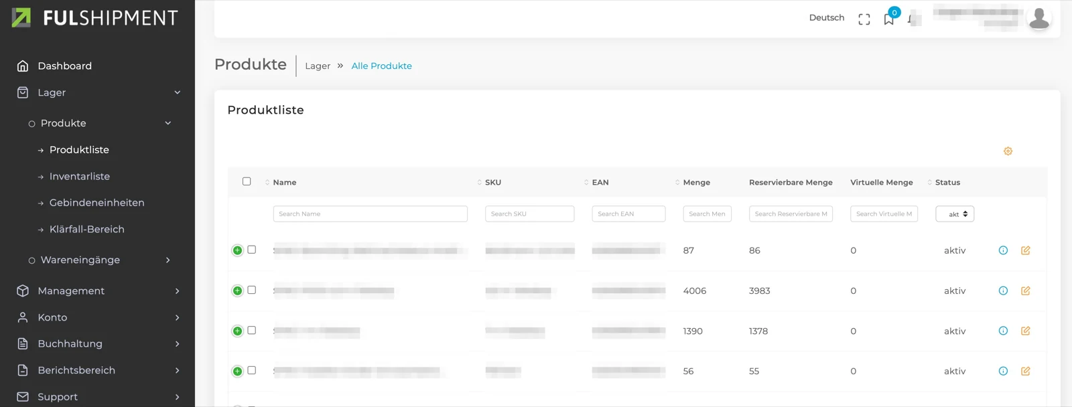Check the row with Menge 87
Viewport: 1072px width, 407px height.
(252, 250)
